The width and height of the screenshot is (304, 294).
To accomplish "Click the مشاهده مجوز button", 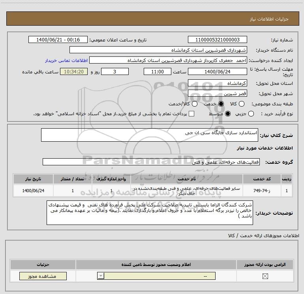I will [43, 276].
